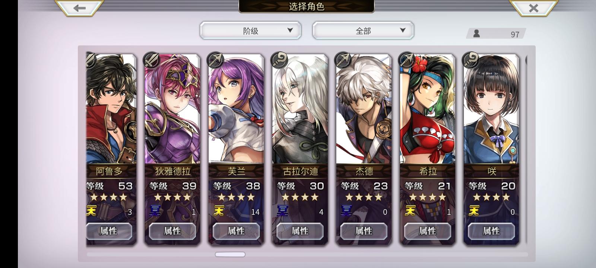596x268 pixels.
Task: Click the back arrow icon
Action: tap(79, 8)
